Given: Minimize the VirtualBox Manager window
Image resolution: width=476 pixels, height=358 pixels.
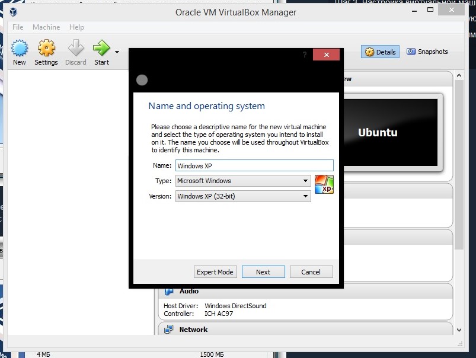Looking at the screenshot, I should click(x=414, y=10).
